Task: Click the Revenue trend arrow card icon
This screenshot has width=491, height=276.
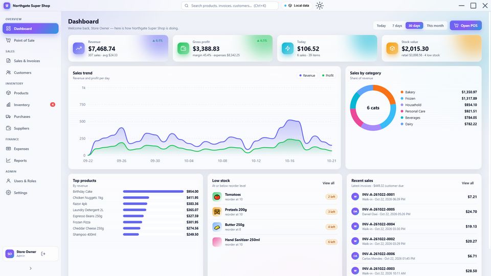Action: pyautogui.click(x=79, y=49)
